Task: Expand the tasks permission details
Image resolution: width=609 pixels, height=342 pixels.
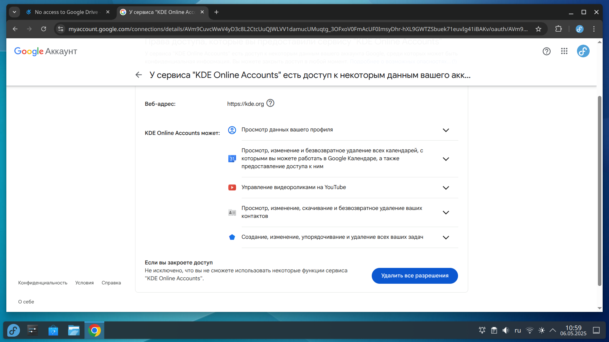Action: pyautogui.click(x=446, y=237)
